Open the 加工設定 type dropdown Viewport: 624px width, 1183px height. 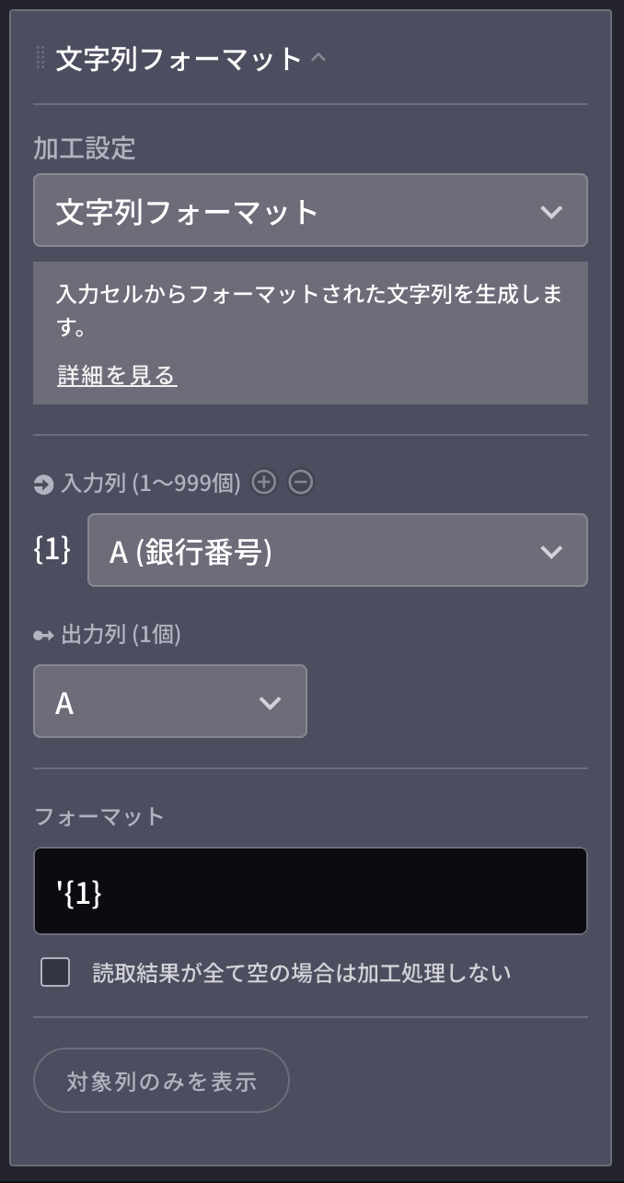[x=310, y=211]
